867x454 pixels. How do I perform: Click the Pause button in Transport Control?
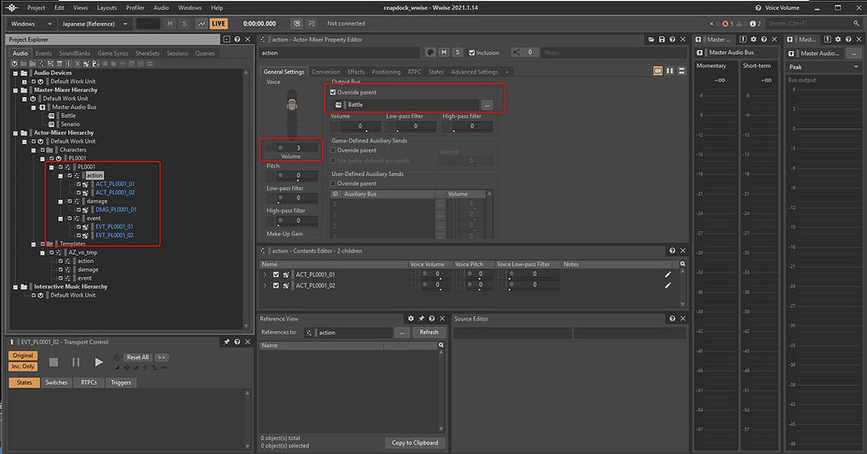click(x=76, y=362)
